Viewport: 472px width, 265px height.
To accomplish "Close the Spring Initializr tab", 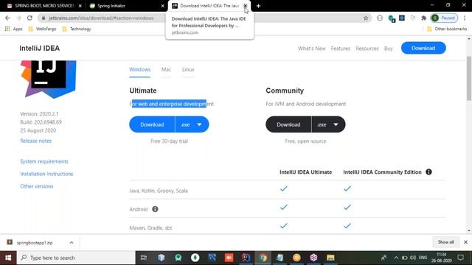I will point(162,6).
